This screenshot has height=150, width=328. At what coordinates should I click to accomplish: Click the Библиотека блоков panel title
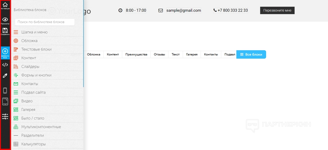30,10
